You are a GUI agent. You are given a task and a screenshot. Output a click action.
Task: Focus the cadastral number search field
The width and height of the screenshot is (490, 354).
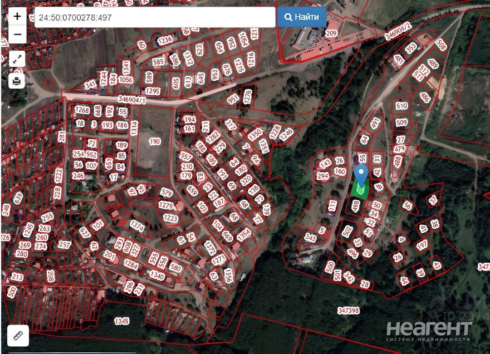pos(155,17)
